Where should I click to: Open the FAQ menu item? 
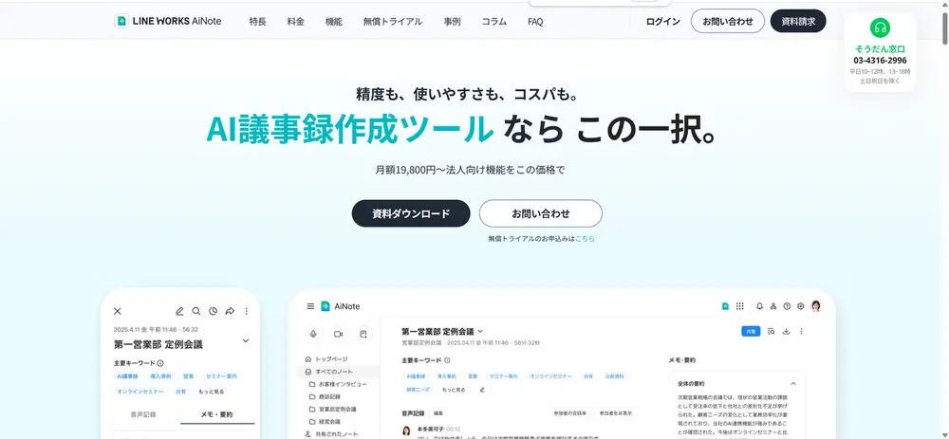(535, 22)
